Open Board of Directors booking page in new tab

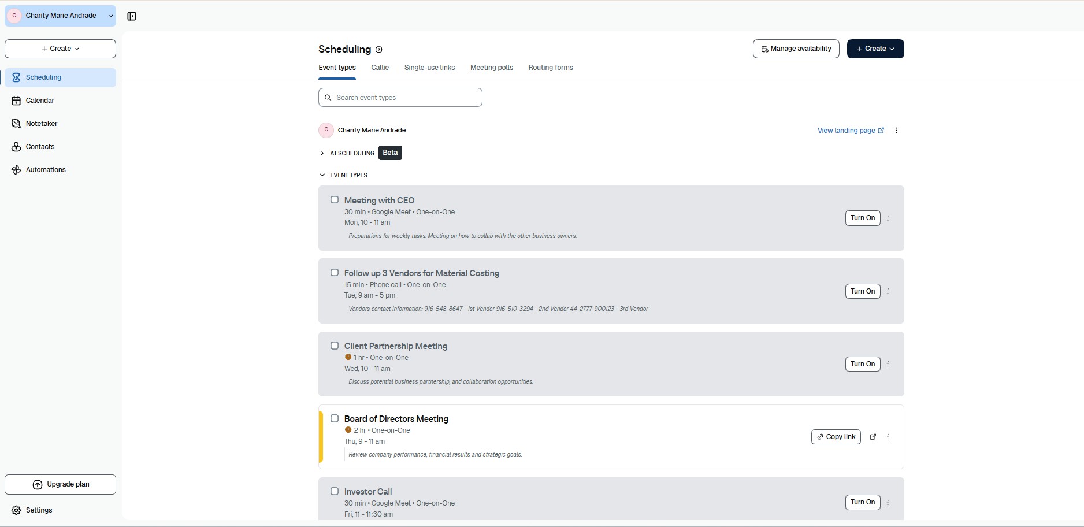pyautogui.click(x=873, y=437)
